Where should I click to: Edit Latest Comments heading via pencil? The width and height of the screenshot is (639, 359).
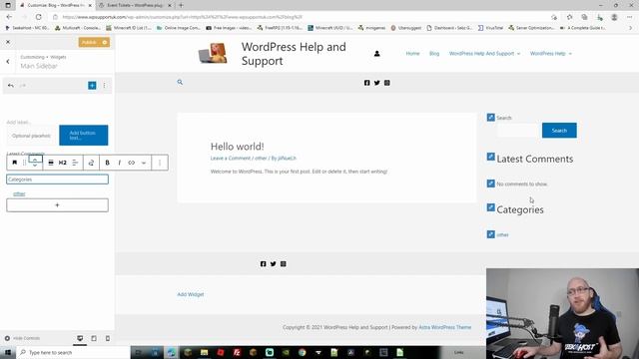coord(490,157)
